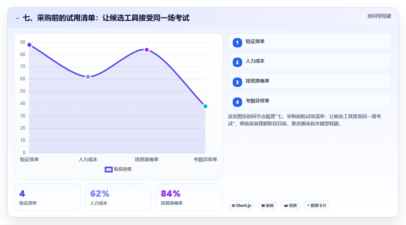Click the 阶段进度 legend label
This screenshot has width=406, height=225.
click(123, 169)
